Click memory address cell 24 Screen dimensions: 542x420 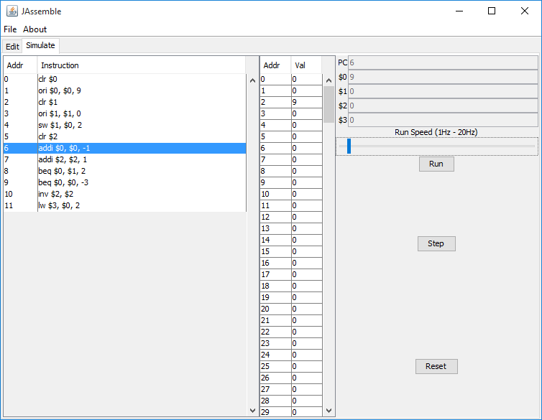275,355
